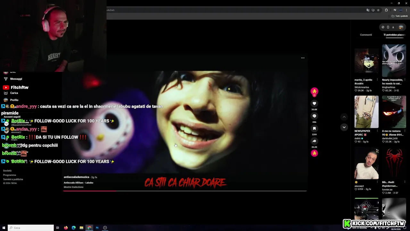The height and width of the screenshot is (231, 410).
Task: Select Profilo in the sidebar menu
Action: pyautogui.click(x=14, y=100)
